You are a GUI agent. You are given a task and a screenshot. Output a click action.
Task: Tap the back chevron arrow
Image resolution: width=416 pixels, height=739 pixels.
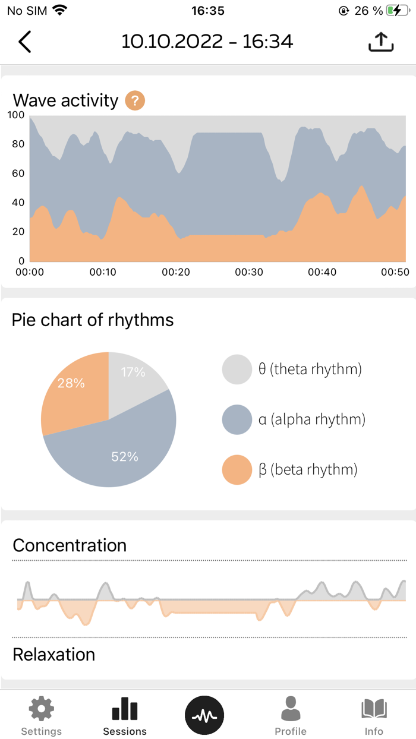[x=24, y=42]
